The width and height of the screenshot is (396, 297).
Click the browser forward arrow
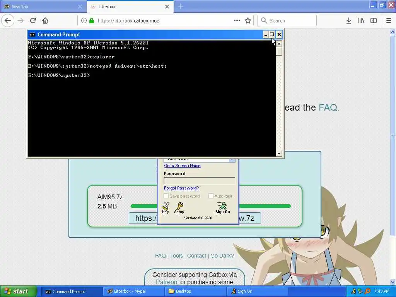click(21, 20)
